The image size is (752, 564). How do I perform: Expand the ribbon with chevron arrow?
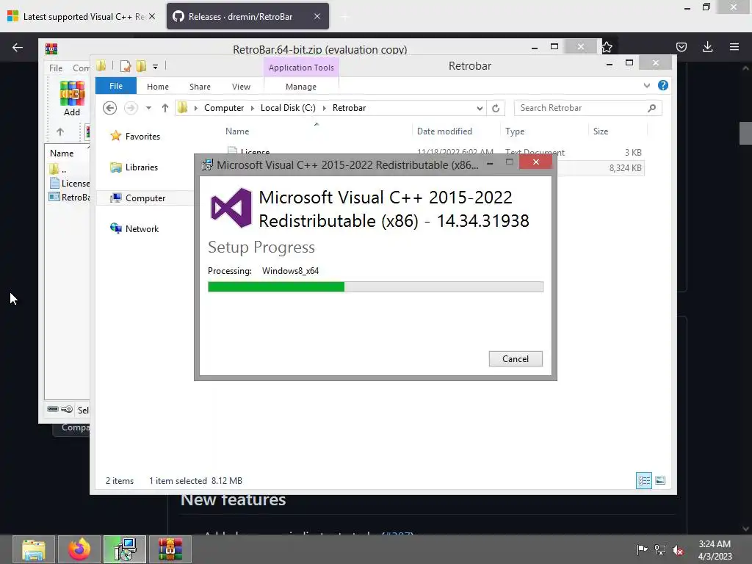(647, 86)
